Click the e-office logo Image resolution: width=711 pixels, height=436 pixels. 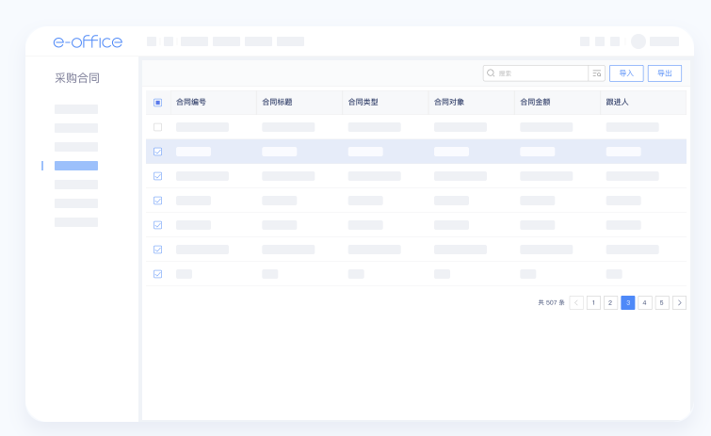(x=88, y=41)
